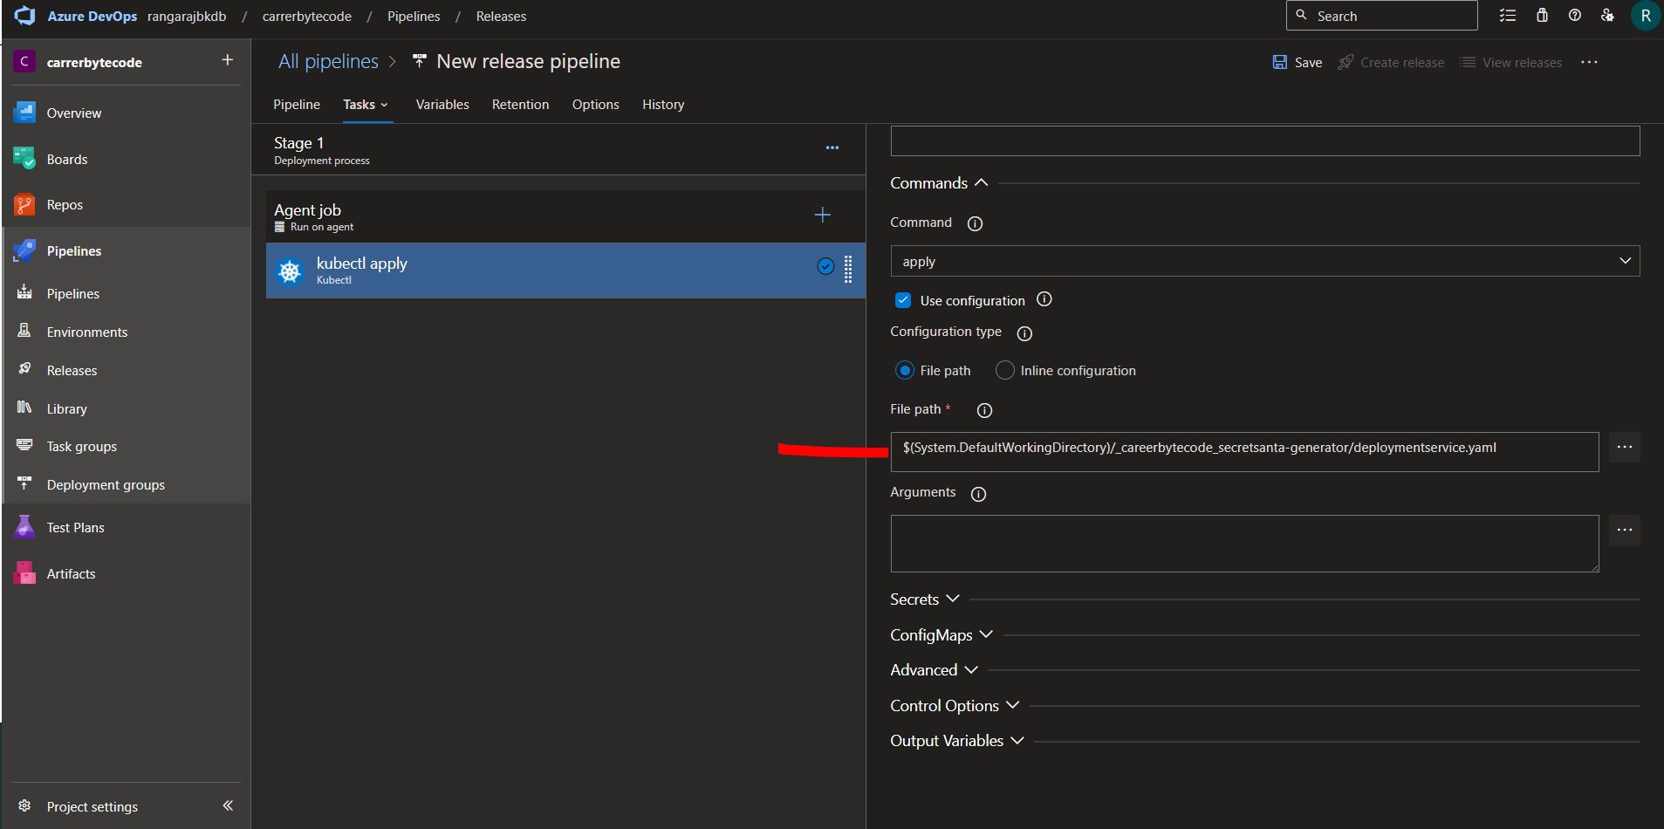Open Repos from the left sidebar
Viewport: 1664px width, 829px height.
(65, 204)
